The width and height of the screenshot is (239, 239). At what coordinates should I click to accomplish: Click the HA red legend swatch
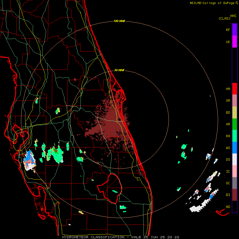coord(234,89)
